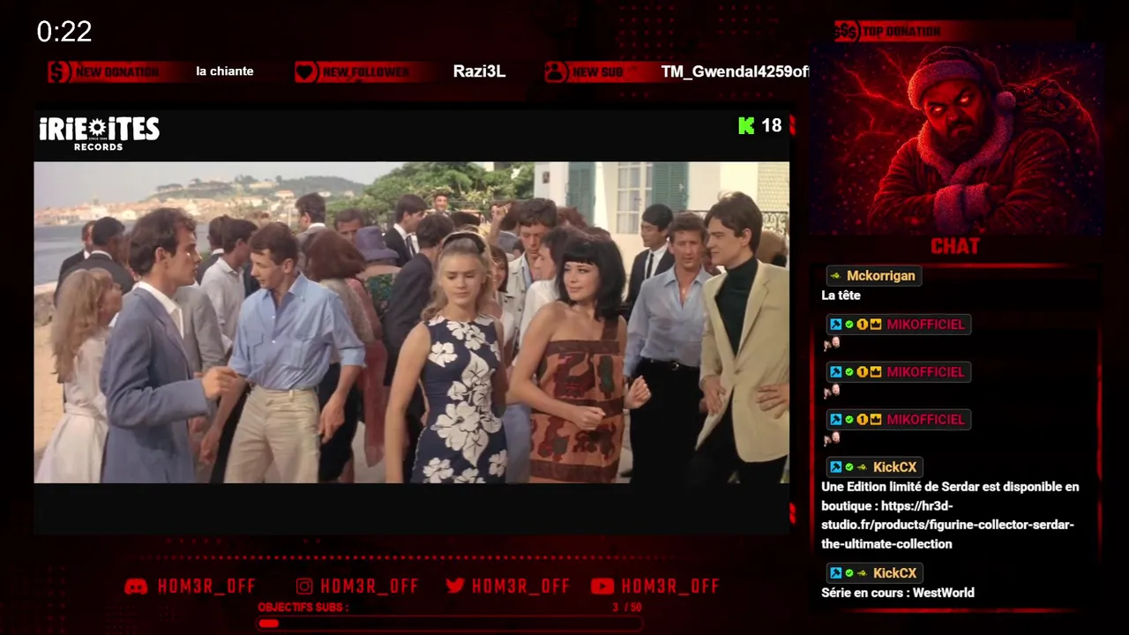Viewport: 1129px width, 635px height.
Task: Click follower name 'Razi3L'
Action: point(479,71)
